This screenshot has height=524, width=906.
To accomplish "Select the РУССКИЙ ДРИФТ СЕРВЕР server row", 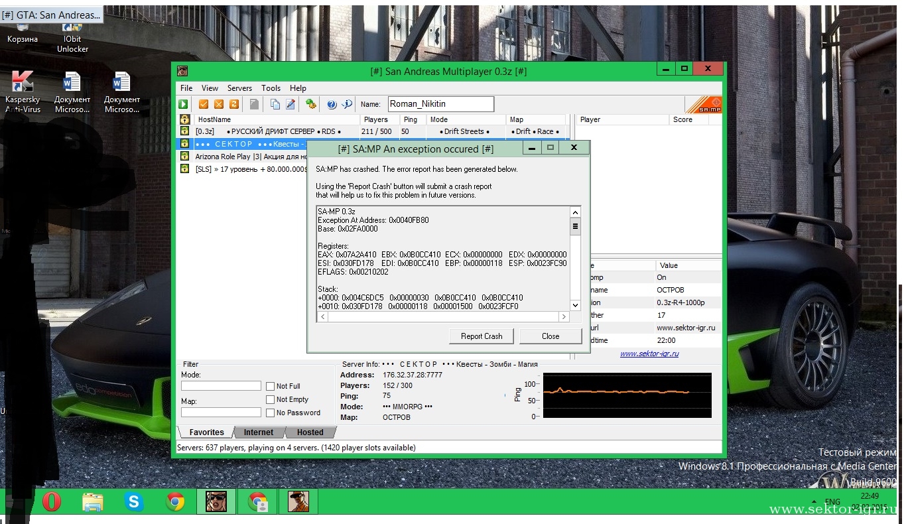I will tap(372, 131).
